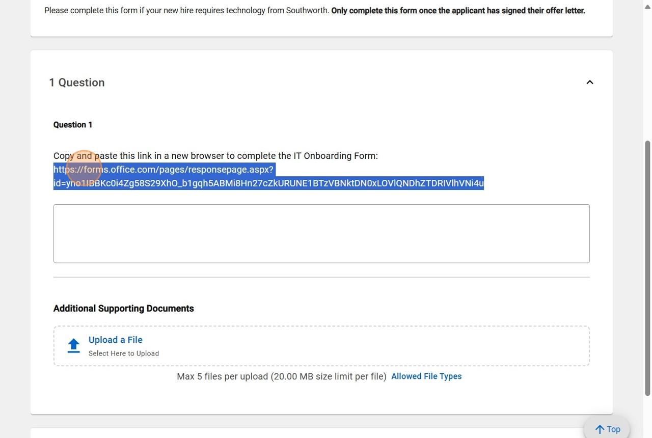Click the 'Question 1' label
Screen dimensions: 652x438
pyautogui.click(x=73, y=125)
